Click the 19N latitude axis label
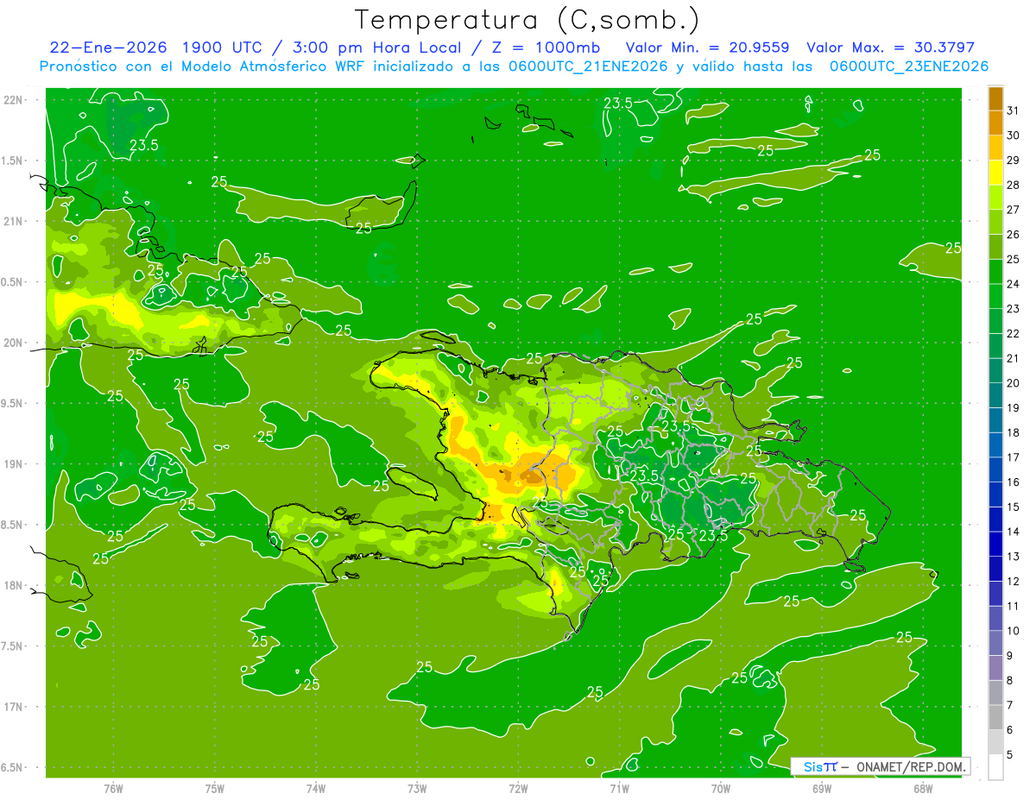The width and height of the screenshot is (1036, 800). pos(14,463)
